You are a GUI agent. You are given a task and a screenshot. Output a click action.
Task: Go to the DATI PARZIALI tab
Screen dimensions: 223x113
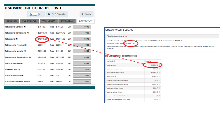click(x=67, y=21)
